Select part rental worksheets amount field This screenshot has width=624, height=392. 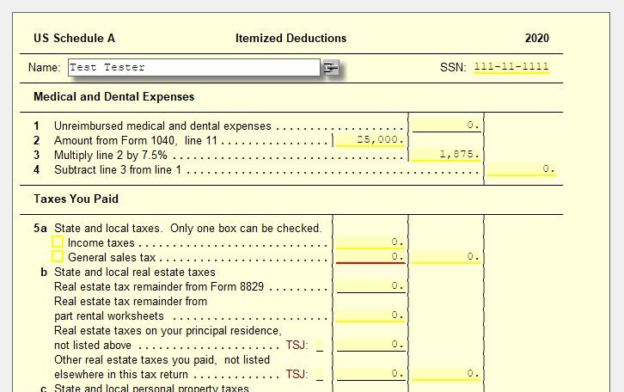370,315
